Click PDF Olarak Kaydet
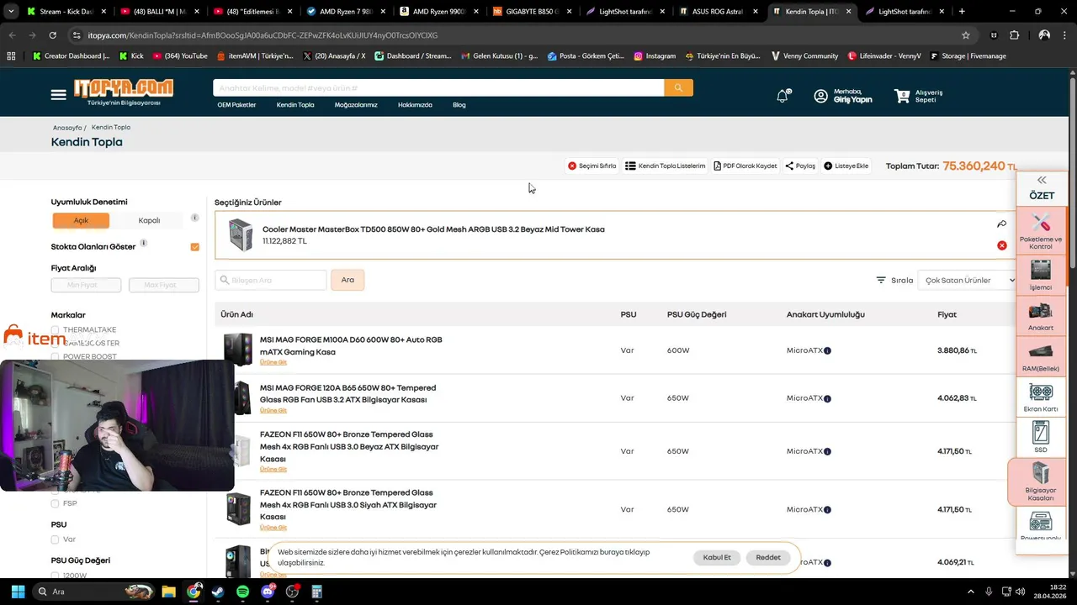Screen dimensions: 1077x605 point(745,166)
